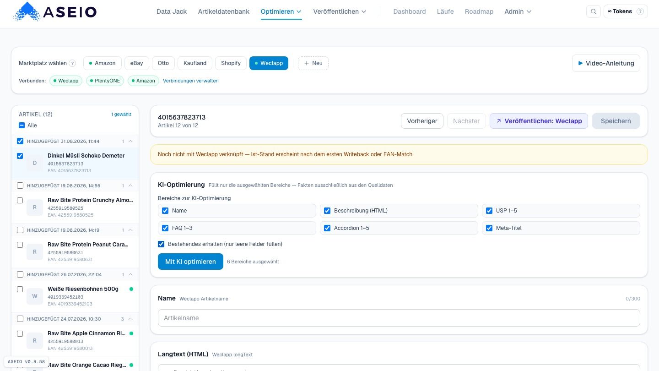This screenshot has height=371, width=659.
Task: Add new marketplace with Neu plus
Action: coord(313,63)
